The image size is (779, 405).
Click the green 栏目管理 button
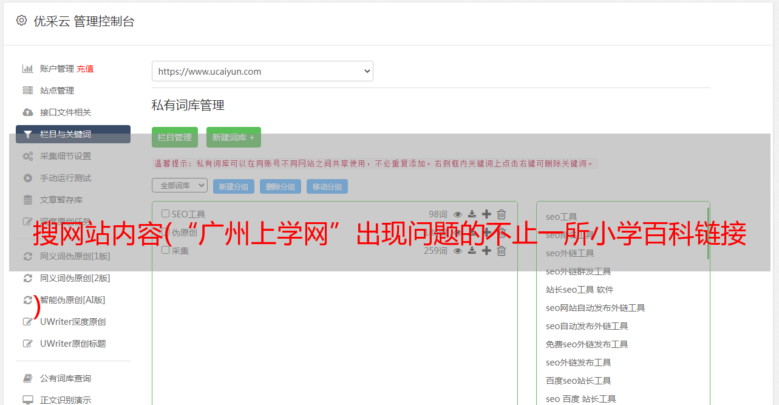tap(175, 137)
